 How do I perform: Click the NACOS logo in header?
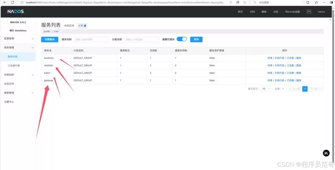(x=16, y=12)
